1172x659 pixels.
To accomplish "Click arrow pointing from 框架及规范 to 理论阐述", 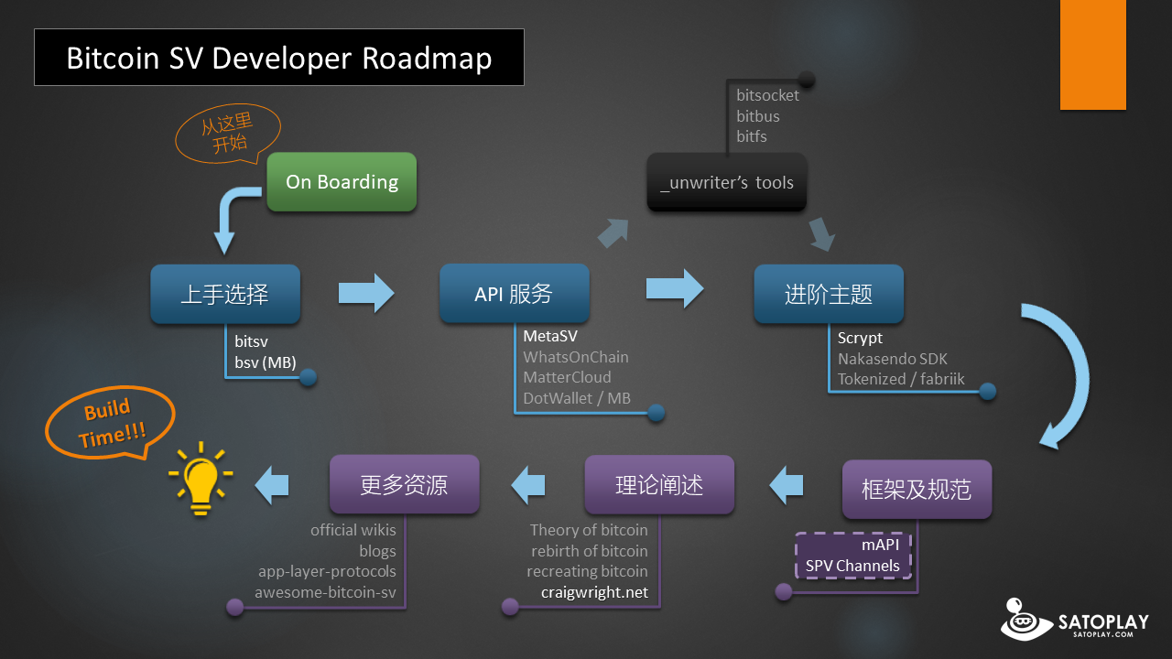I will (786, 485).
